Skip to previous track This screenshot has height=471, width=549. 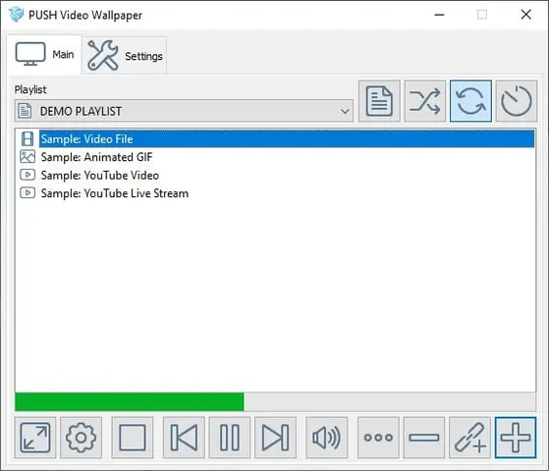(x=184, y=438)
